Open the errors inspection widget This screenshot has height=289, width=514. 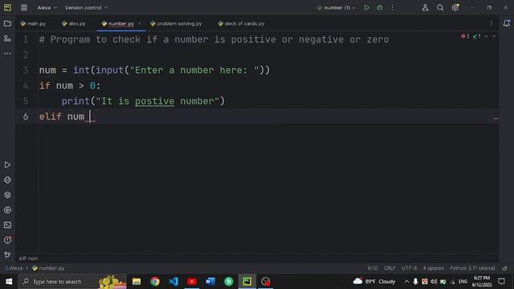click(471, 36)
